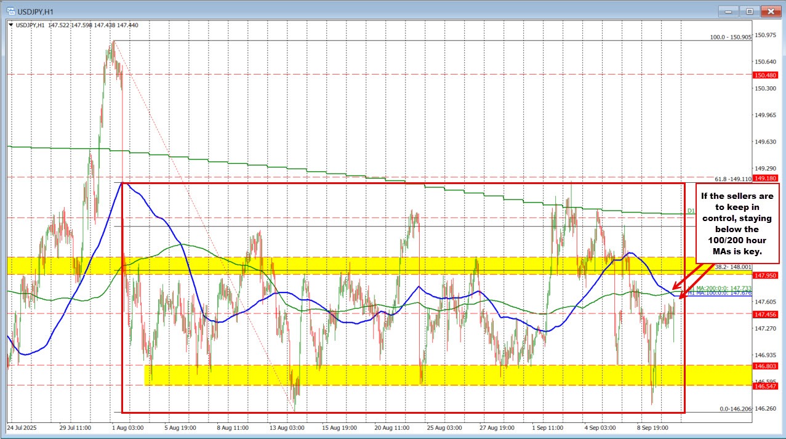Select the red 150.480 price level label
The height and width of the screenshot is (439, 786).
pyautogui.click(x=765, y=75)
